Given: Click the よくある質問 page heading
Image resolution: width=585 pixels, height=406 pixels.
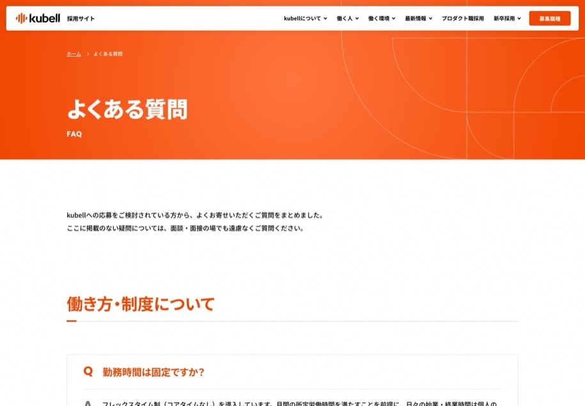Looking at the screenshot, I should pyautogui.click(x=127, y=109).
